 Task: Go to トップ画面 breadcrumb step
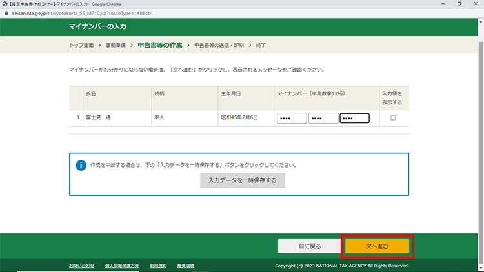point(81,46)
